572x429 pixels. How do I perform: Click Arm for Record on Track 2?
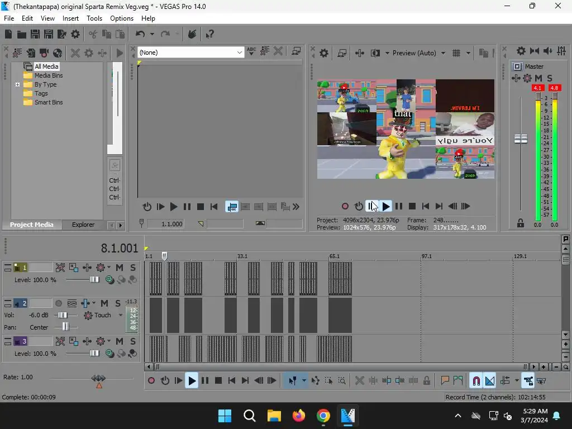58,303
